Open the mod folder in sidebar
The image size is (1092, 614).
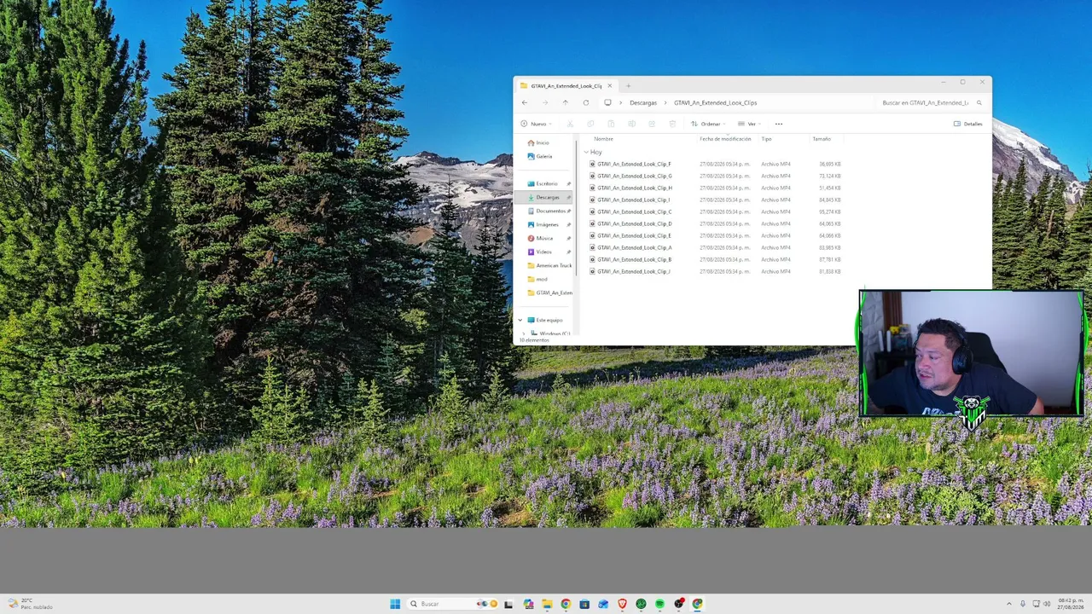pos(542,279)
